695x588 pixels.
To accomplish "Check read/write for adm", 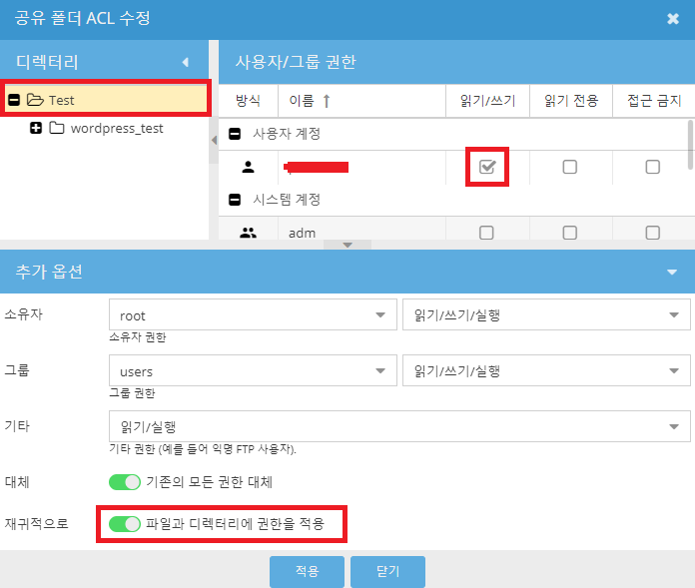I will point(486,233).
